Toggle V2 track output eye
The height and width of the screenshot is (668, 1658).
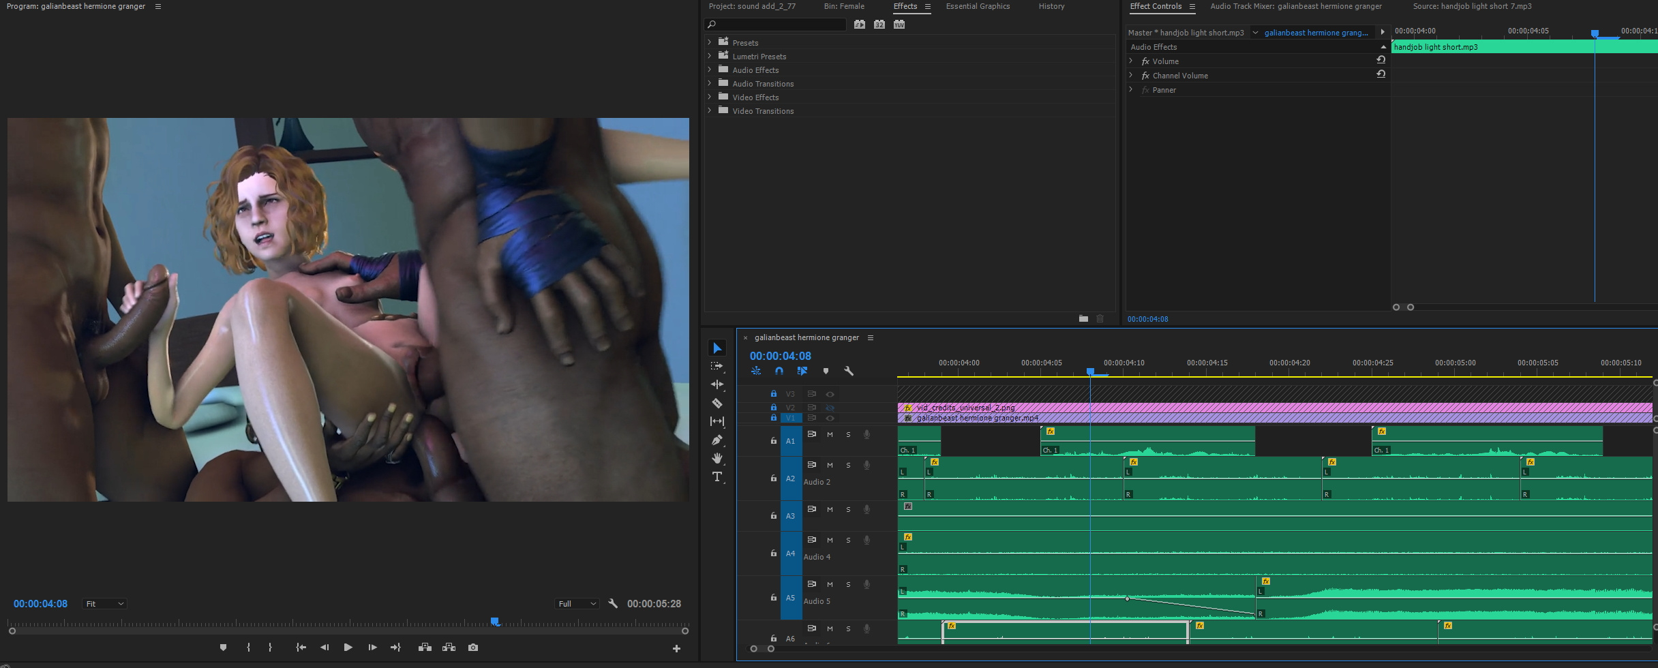830,408
